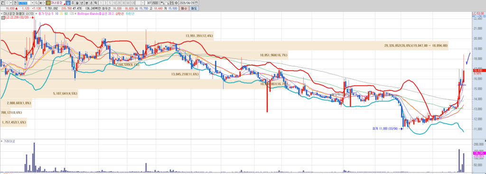This screenshot has height=174, width=486.
Task: Select the 5 interval button
Action: tap(110, 3)
